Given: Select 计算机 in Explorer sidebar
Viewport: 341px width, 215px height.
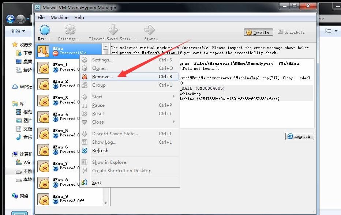Looking at the screenshot, I should tap(22, 154).
